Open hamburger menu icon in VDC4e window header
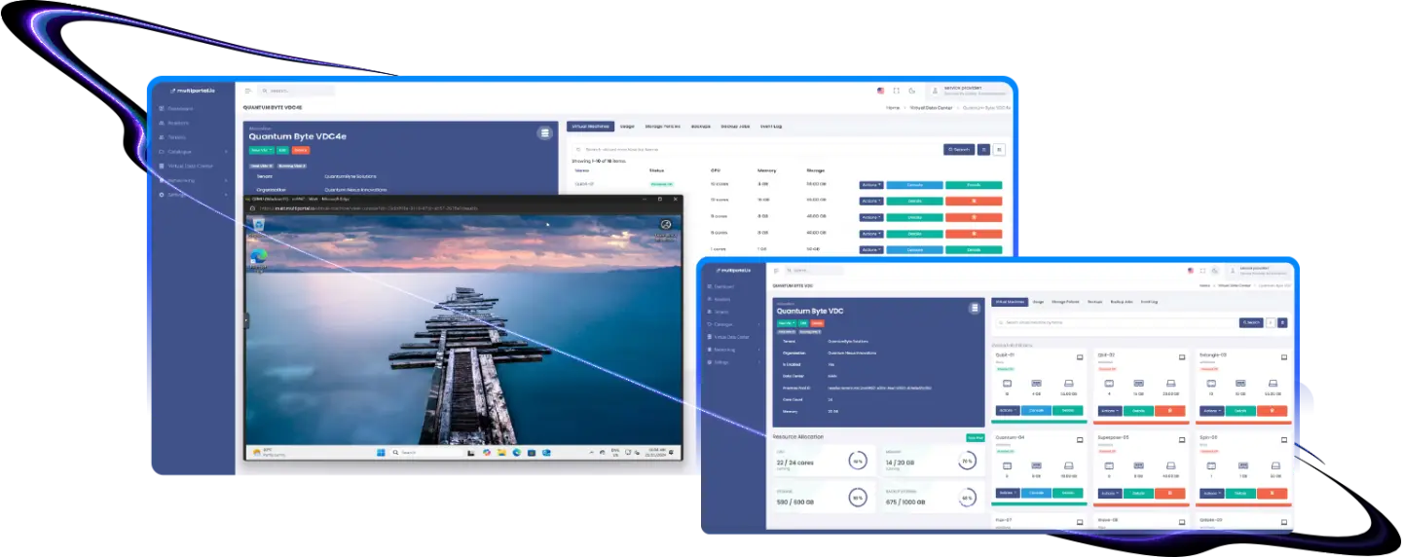The image size is (1402, 557). tap(247, 91)
